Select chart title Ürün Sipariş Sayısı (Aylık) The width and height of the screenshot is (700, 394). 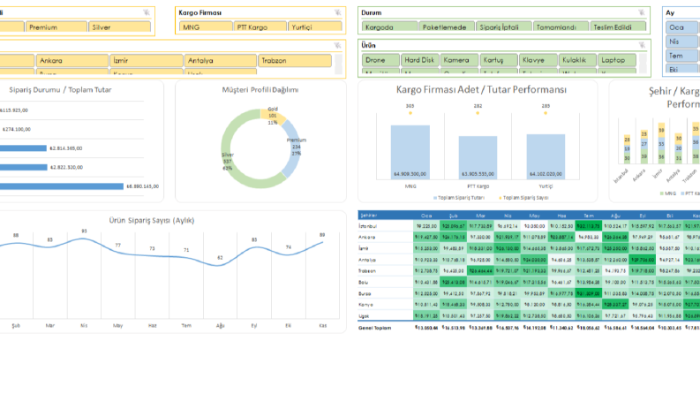click(152, 220)
